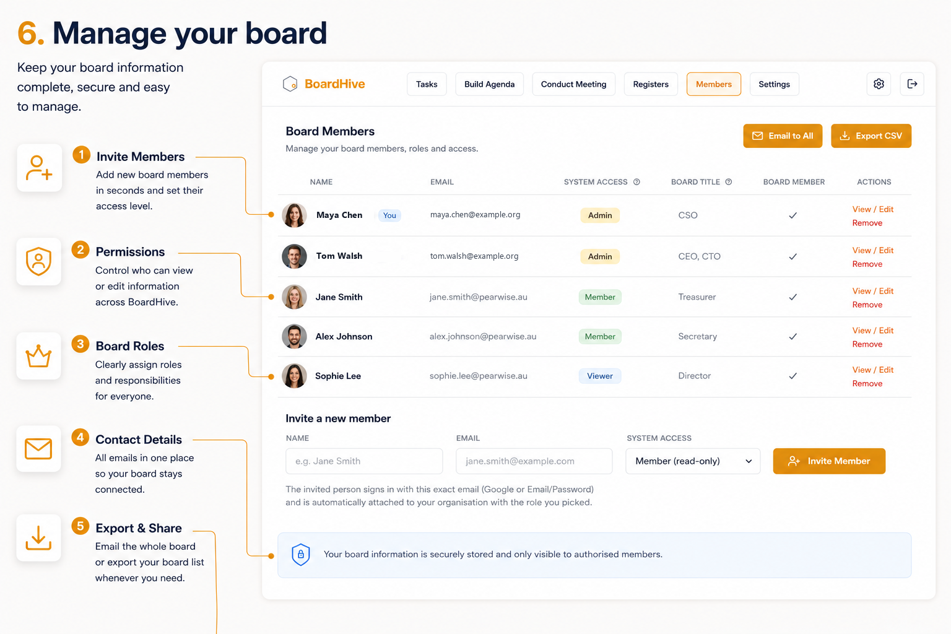The height and width of the screenshot is (634, 951).
Task: Remove Tom Walsh from the board
Action: coord(867,264)
